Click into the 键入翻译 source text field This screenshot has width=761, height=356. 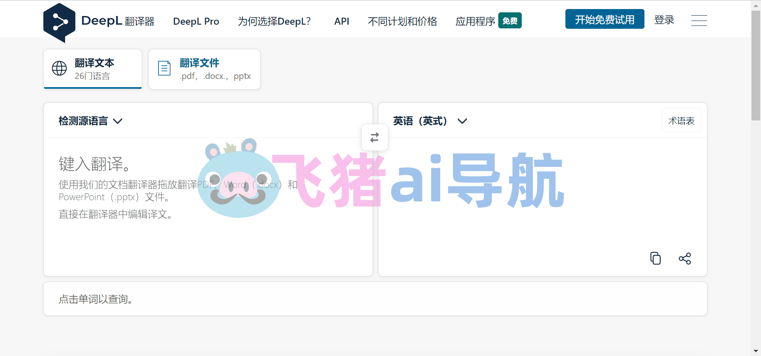click(x=208, y=206)
